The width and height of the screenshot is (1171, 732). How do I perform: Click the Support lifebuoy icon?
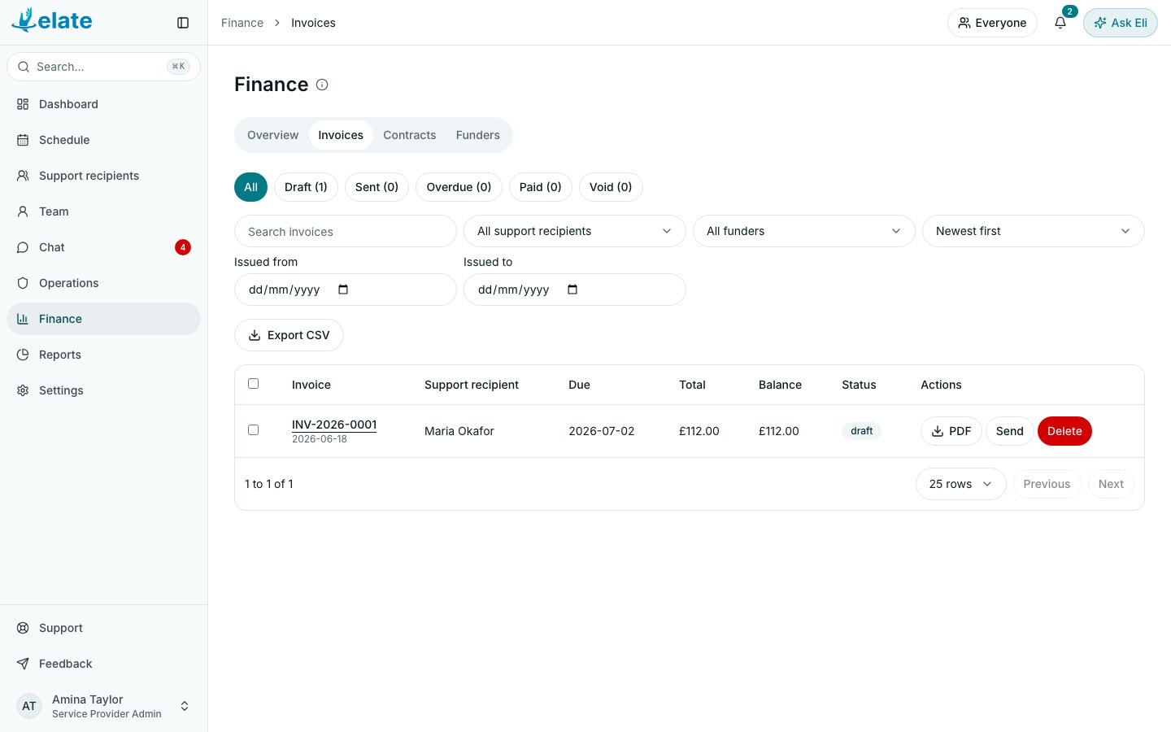coord(23,628)
